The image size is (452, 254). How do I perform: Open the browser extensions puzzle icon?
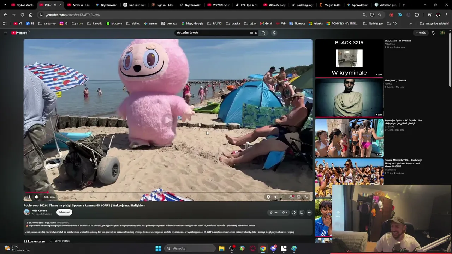click(x=417, y=15)
